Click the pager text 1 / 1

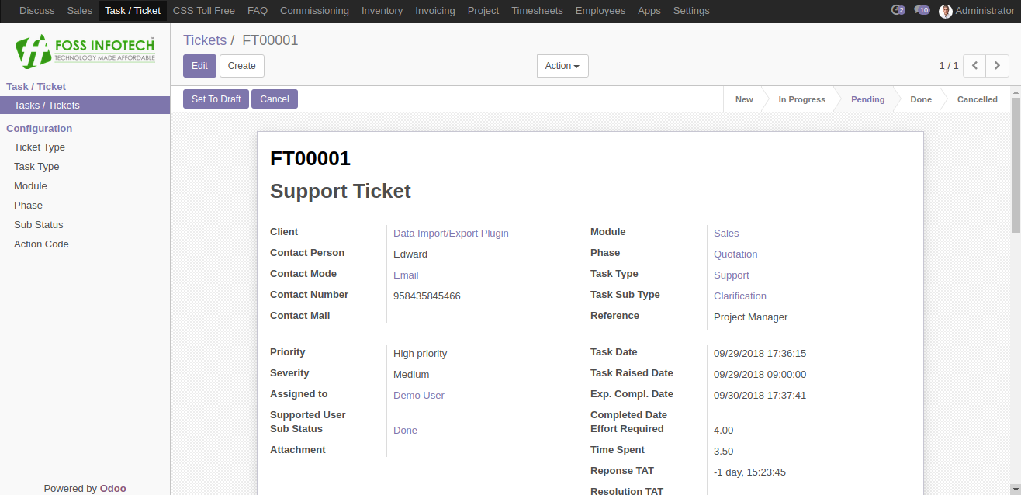(949, 66)
